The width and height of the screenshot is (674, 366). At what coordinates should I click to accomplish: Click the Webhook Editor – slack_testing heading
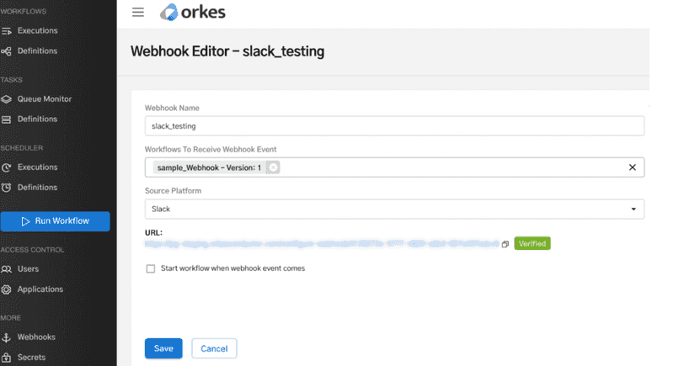(x=227, y=51)
